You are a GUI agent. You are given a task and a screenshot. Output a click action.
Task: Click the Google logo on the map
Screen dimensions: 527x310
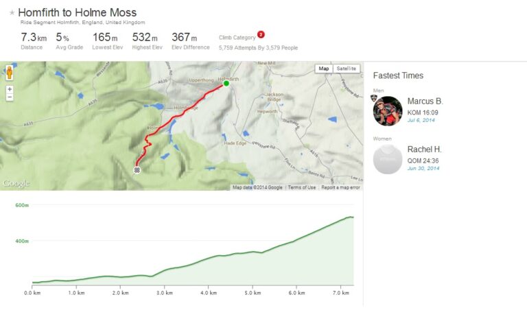16,183
